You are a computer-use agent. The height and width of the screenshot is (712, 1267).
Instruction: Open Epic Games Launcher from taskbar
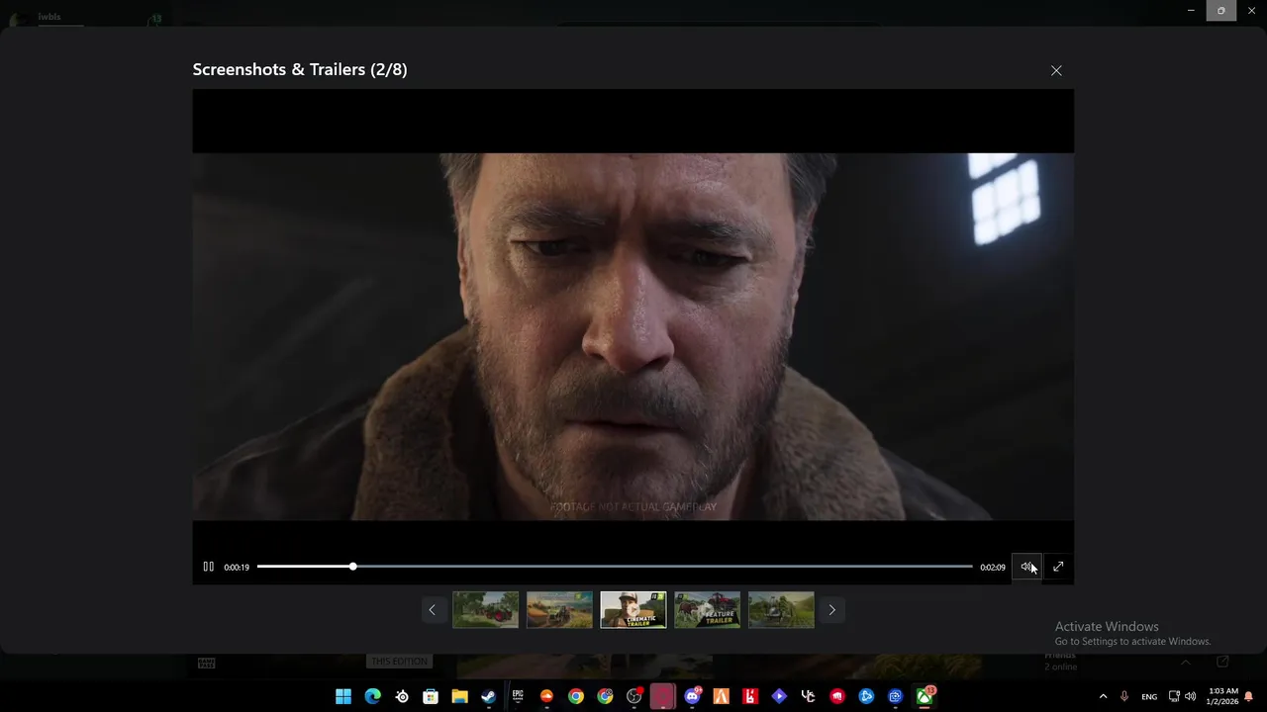(x=518, y=696)
